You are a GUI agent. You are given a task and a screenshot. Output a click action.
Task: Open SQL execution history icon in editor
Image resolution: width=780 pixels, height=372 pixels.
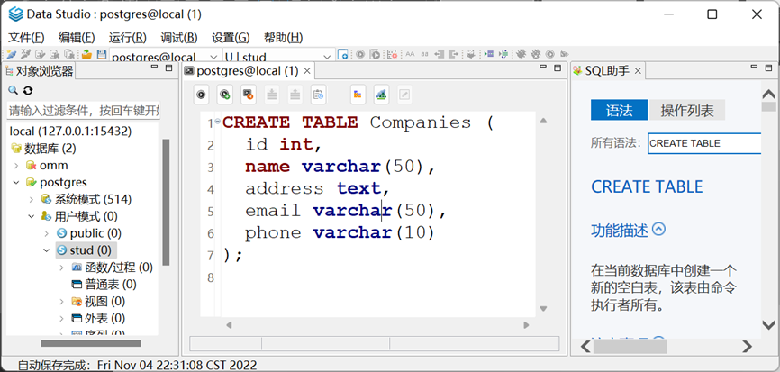coord(249,94)
